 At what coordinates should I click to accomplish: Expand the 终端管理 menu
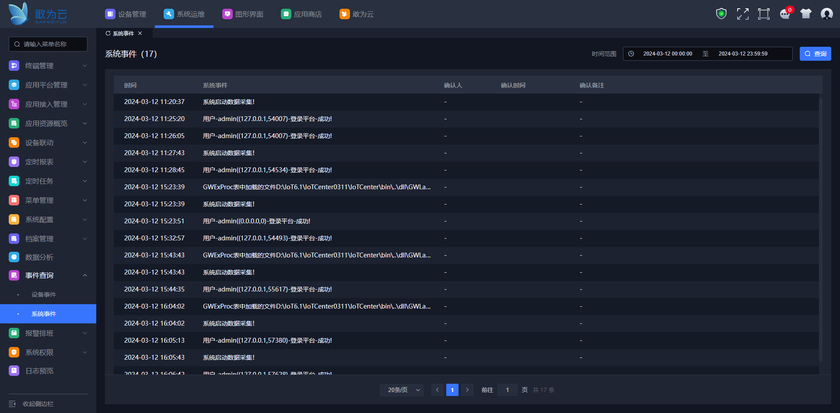(x=48, y=66)
